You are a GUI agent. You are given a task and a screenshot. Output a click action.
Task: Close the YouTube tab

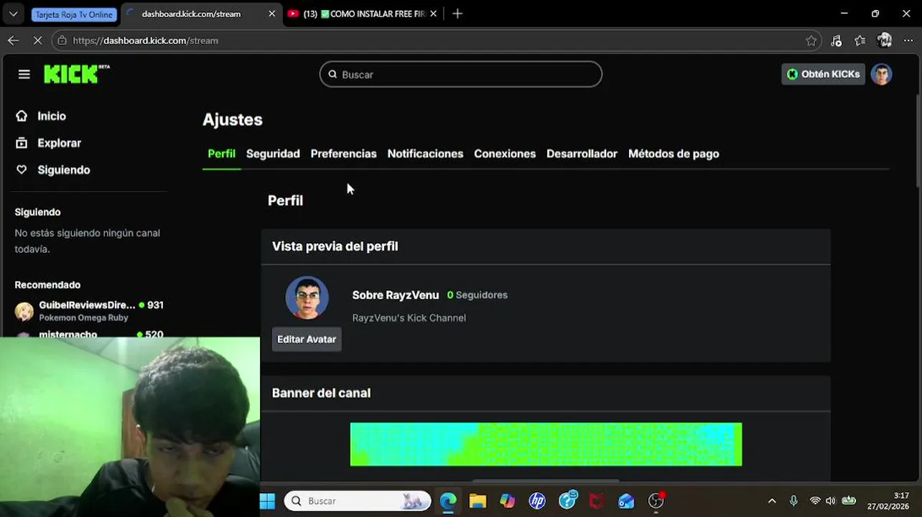pyautogui.click(x=433, y=14)
